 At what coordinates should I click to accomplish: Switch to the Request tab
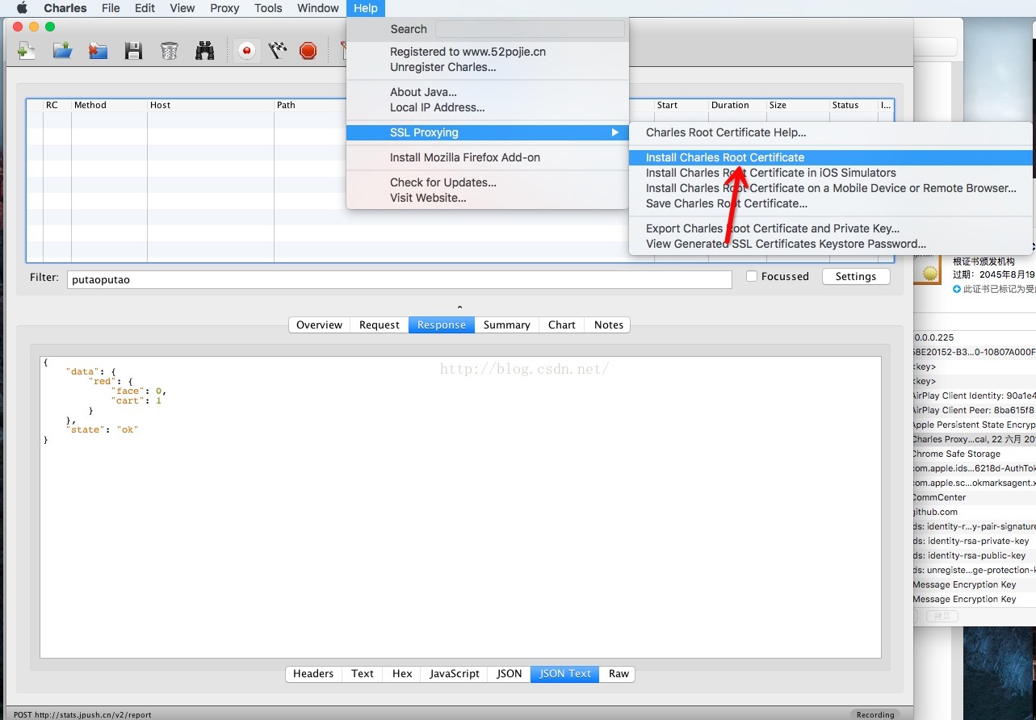coord(379,324)
